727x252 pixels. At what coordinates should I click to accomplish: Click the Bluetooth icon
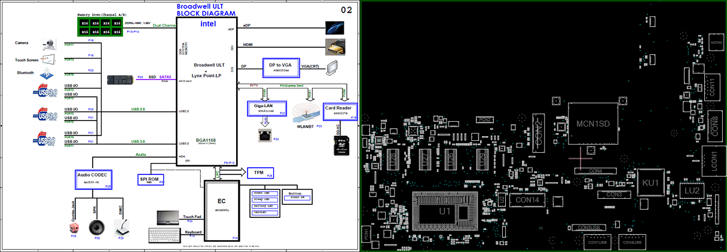[47, 75]
